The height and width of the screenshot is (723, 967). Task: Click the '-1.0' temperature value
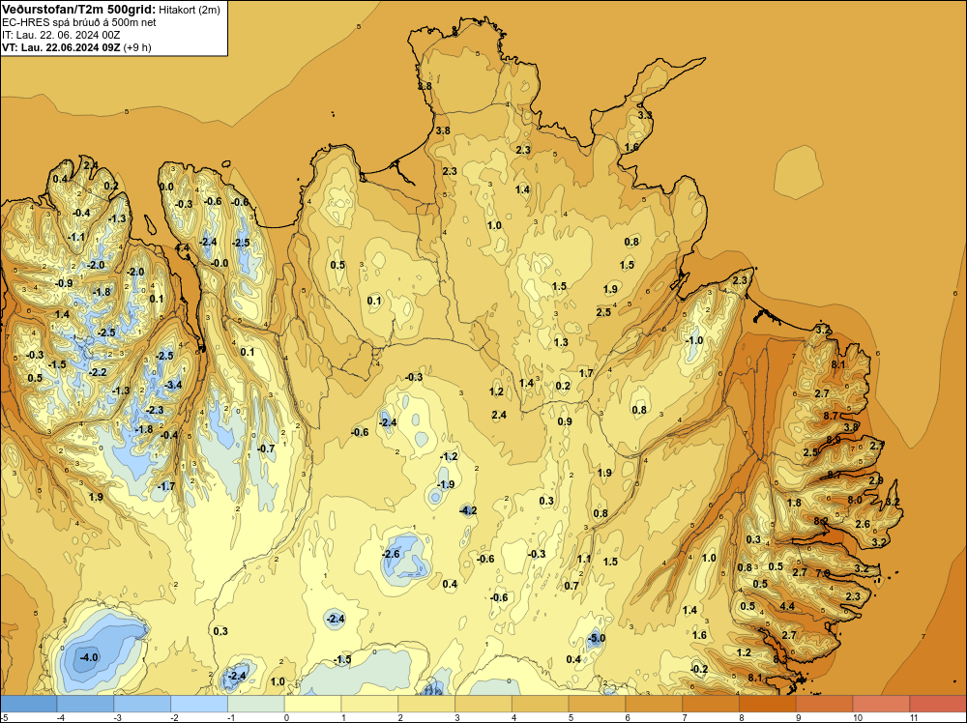(x=693, y=340)
